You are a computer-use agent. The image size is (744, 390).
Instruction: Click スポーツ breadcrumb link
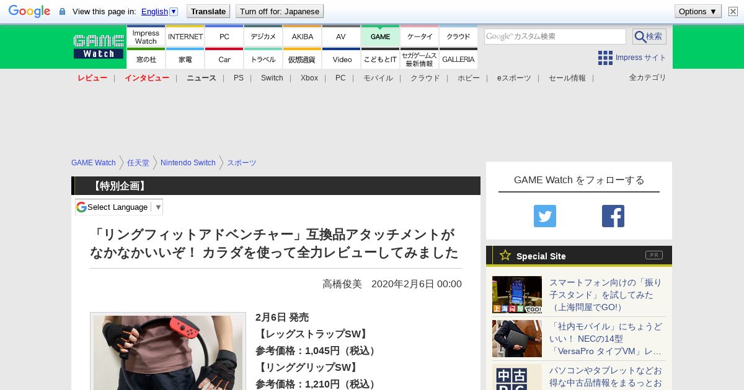[x=242, y=163]
